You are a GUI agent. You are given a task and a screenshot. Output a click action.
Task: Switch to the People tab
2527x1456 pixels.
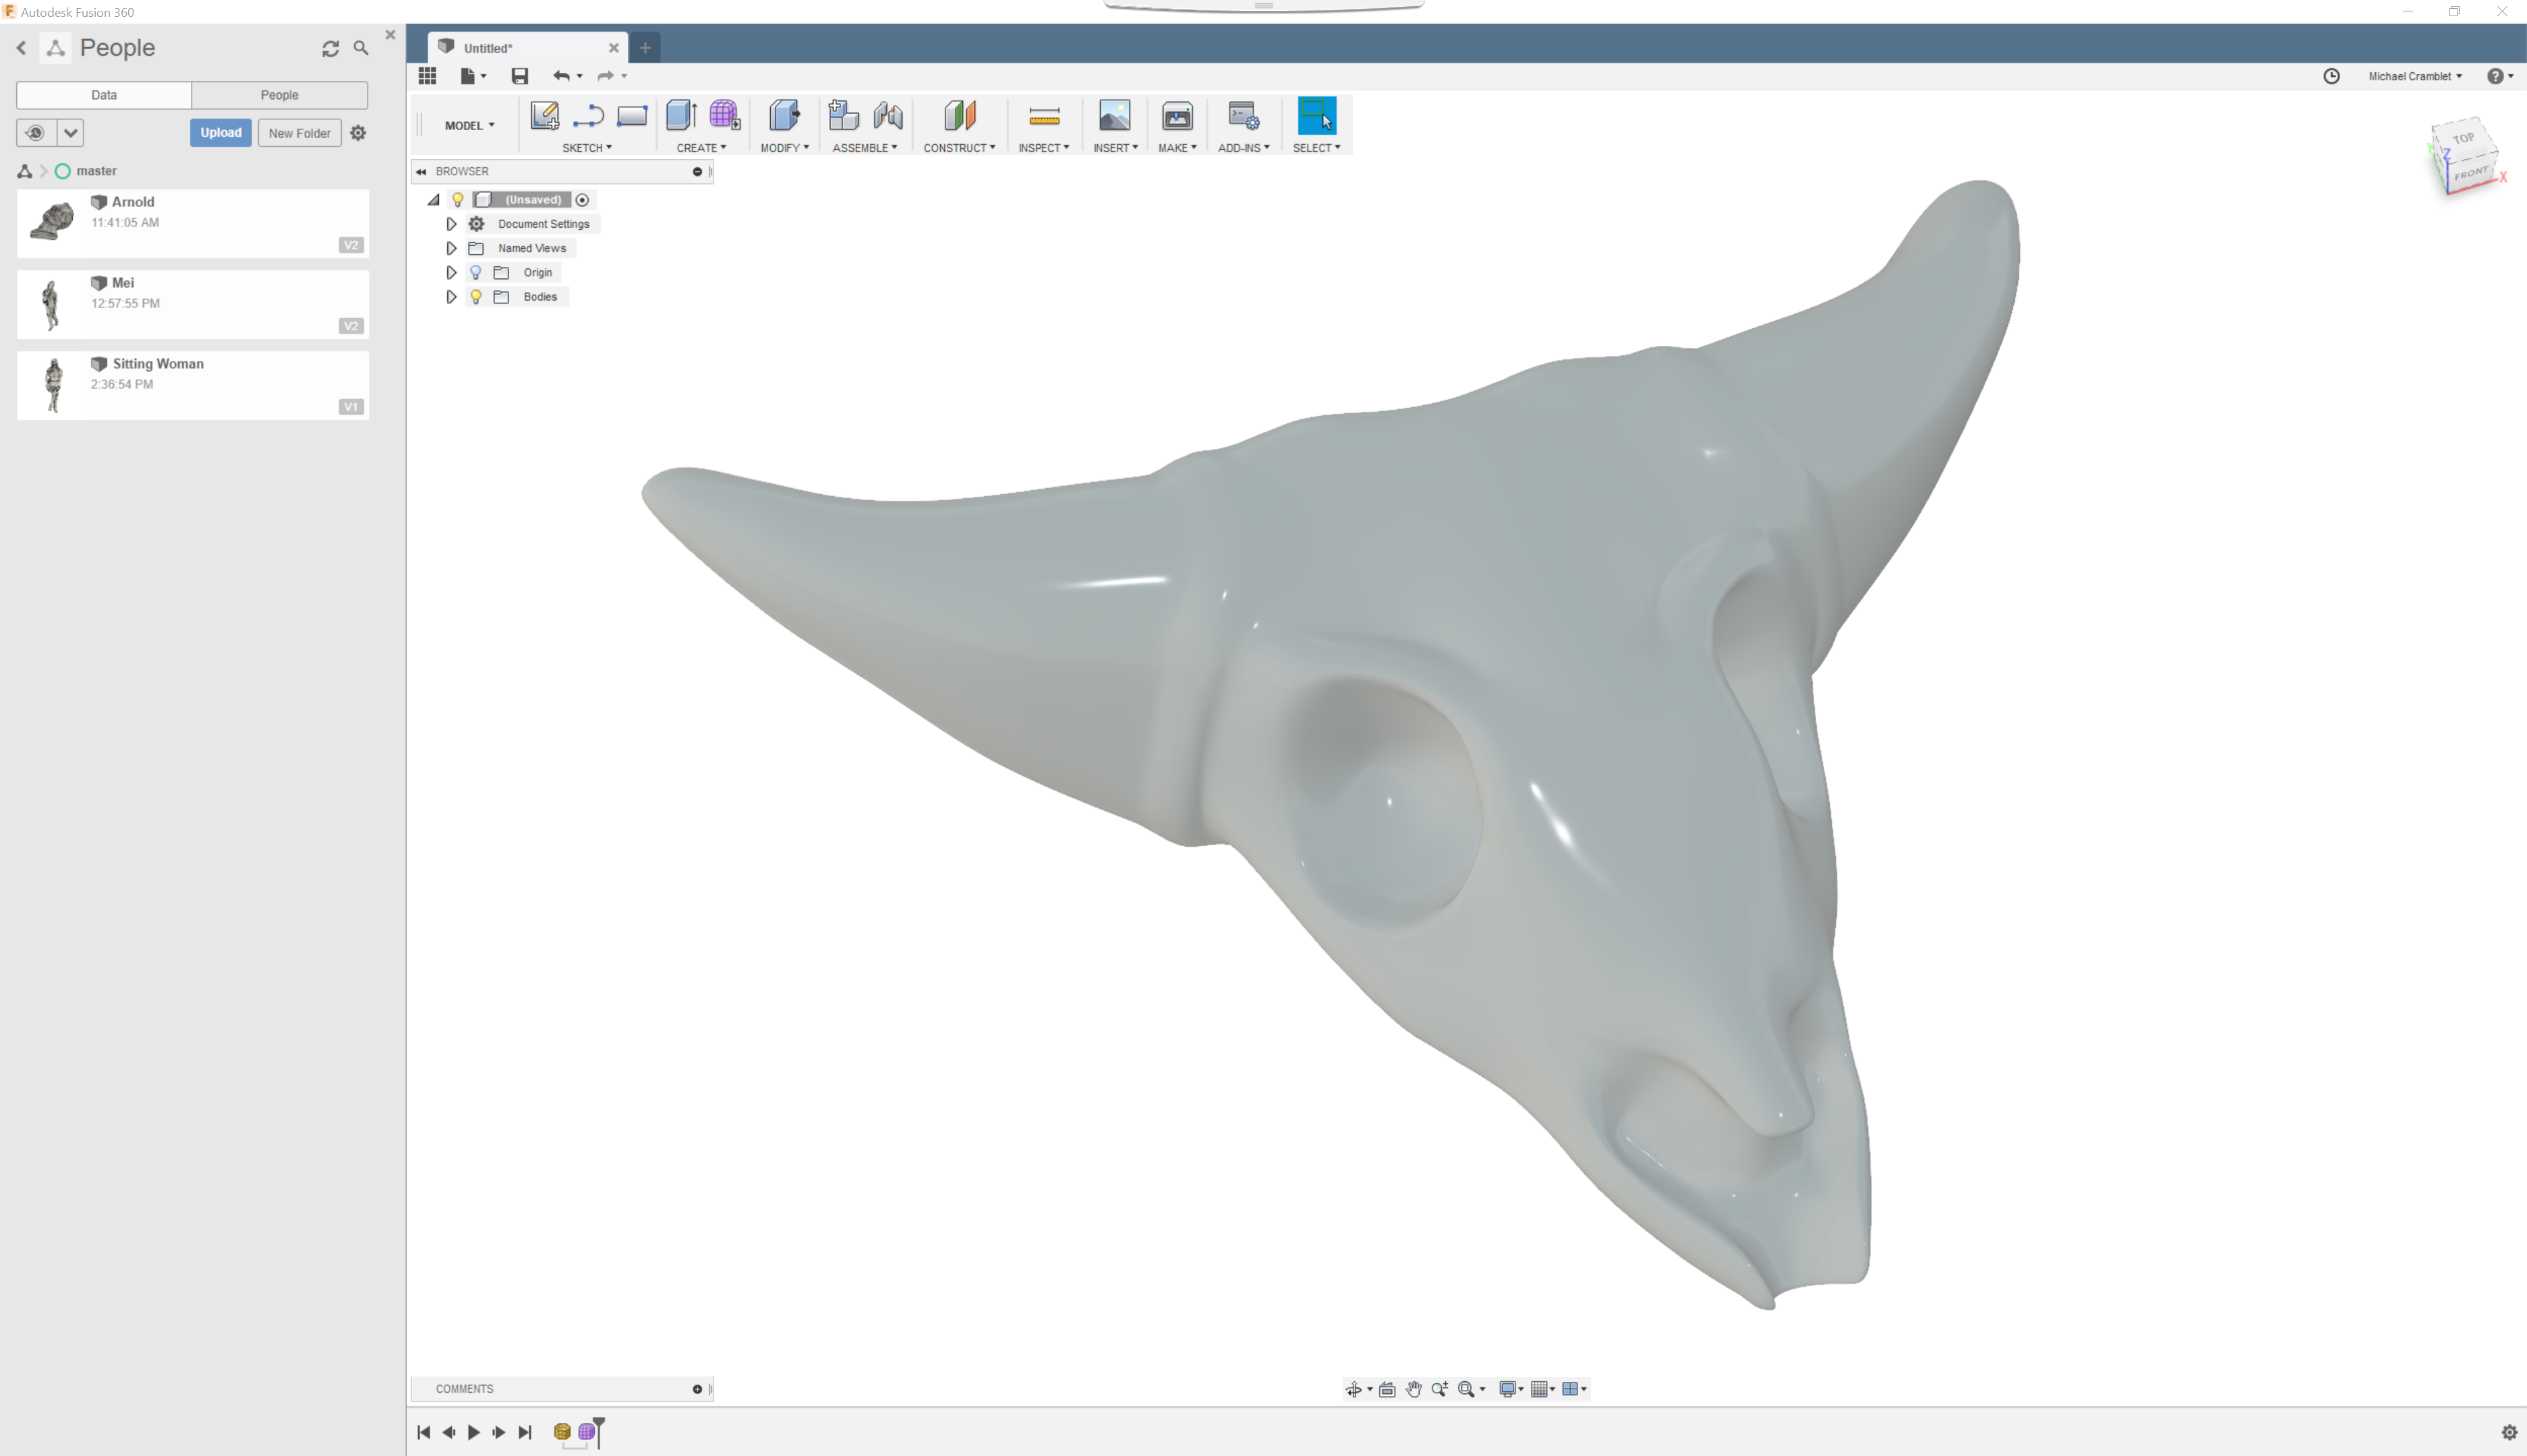tap(279, 95)
